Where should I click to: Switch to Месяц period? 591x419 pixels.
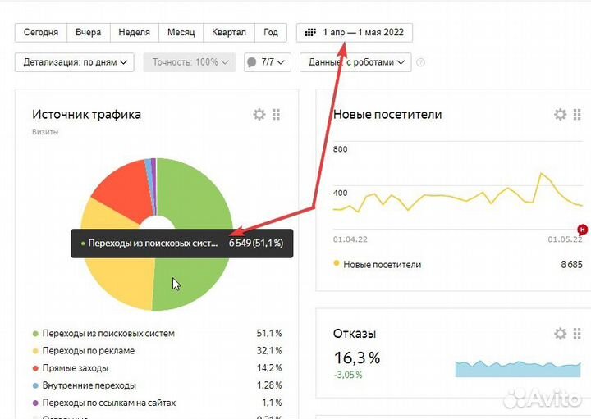tap(181, 32)
